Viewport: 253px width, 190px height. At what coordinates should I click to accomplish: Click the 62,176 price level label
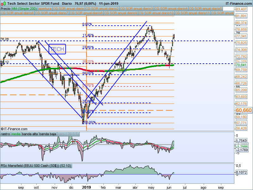241,104
